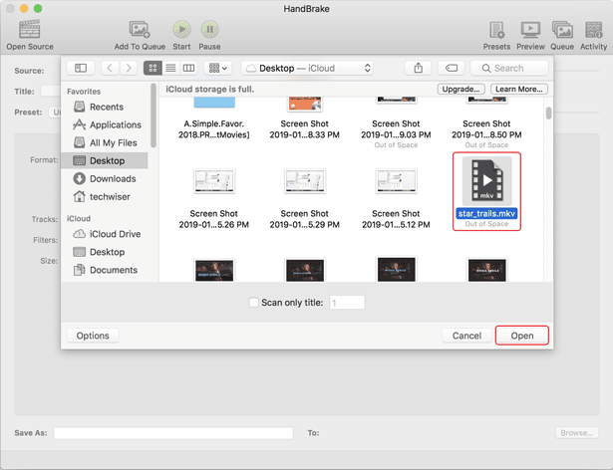Click the Cancel button
The width and height of the screenshot is (613, 470).
pos(466,336)
